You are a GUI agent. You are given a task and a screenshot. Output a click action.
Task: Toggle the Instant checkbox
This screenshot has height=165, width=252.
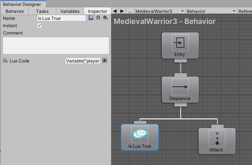pyautogui.click(x=39, y=25)
